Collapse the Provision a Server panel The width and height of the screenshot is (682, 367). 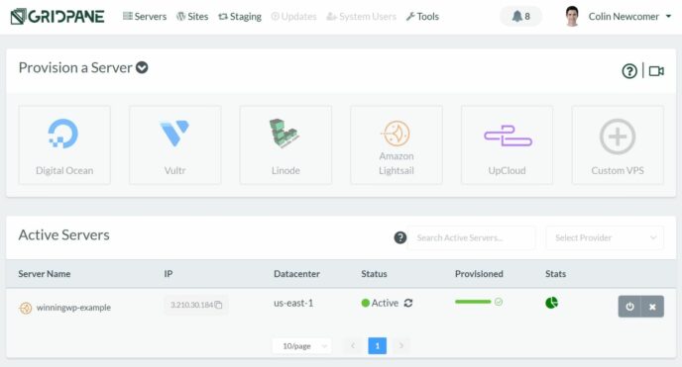click(x=142, y=67)
